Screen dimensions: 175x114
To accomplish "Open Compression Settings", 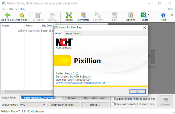I will (63, 105).
